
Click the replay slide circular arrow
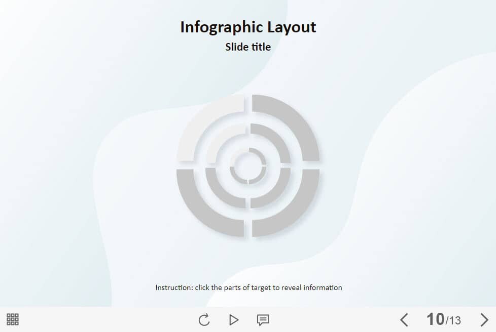coord(204,320)
